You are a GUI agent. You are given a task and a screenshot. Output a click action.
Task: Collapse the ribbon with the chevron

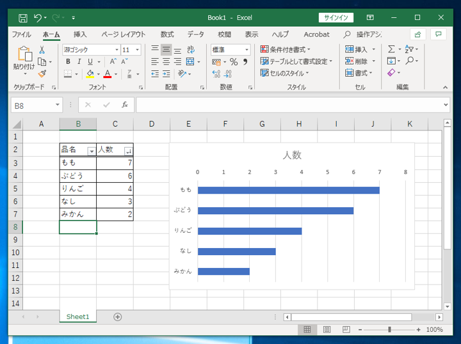click(446, 87)
